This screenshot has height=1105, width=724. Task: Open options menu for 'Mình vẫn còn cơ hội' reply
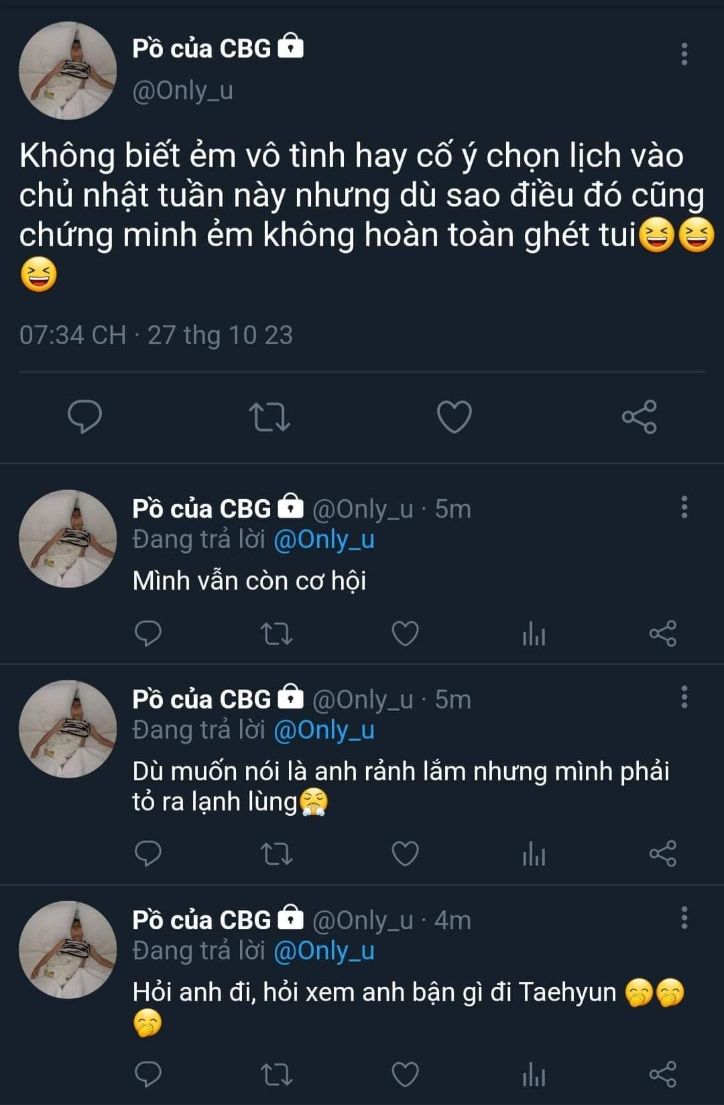684,507
